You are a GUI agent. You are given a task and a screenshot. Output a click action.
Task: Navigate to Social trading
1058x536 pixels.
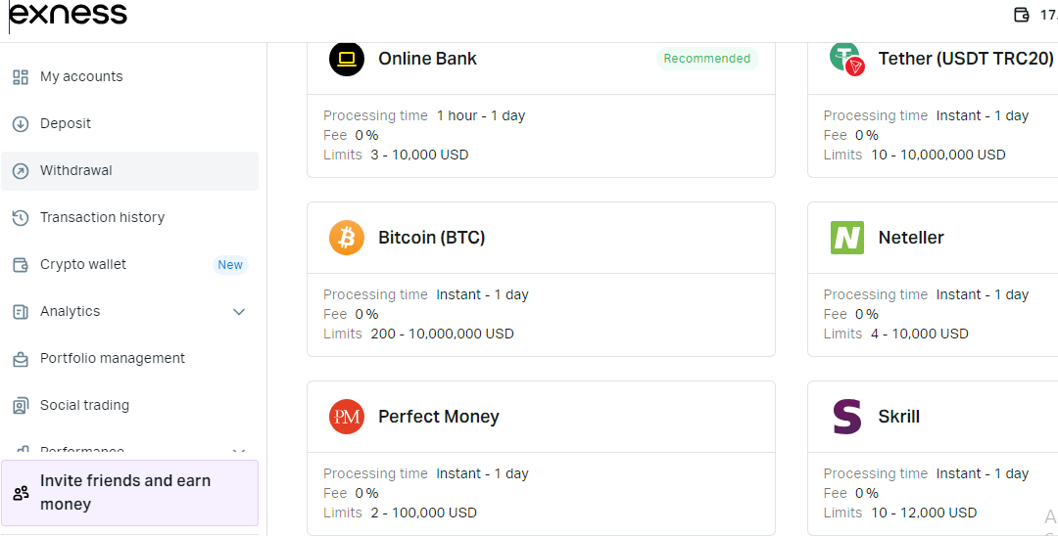click(x=84, y=406)
